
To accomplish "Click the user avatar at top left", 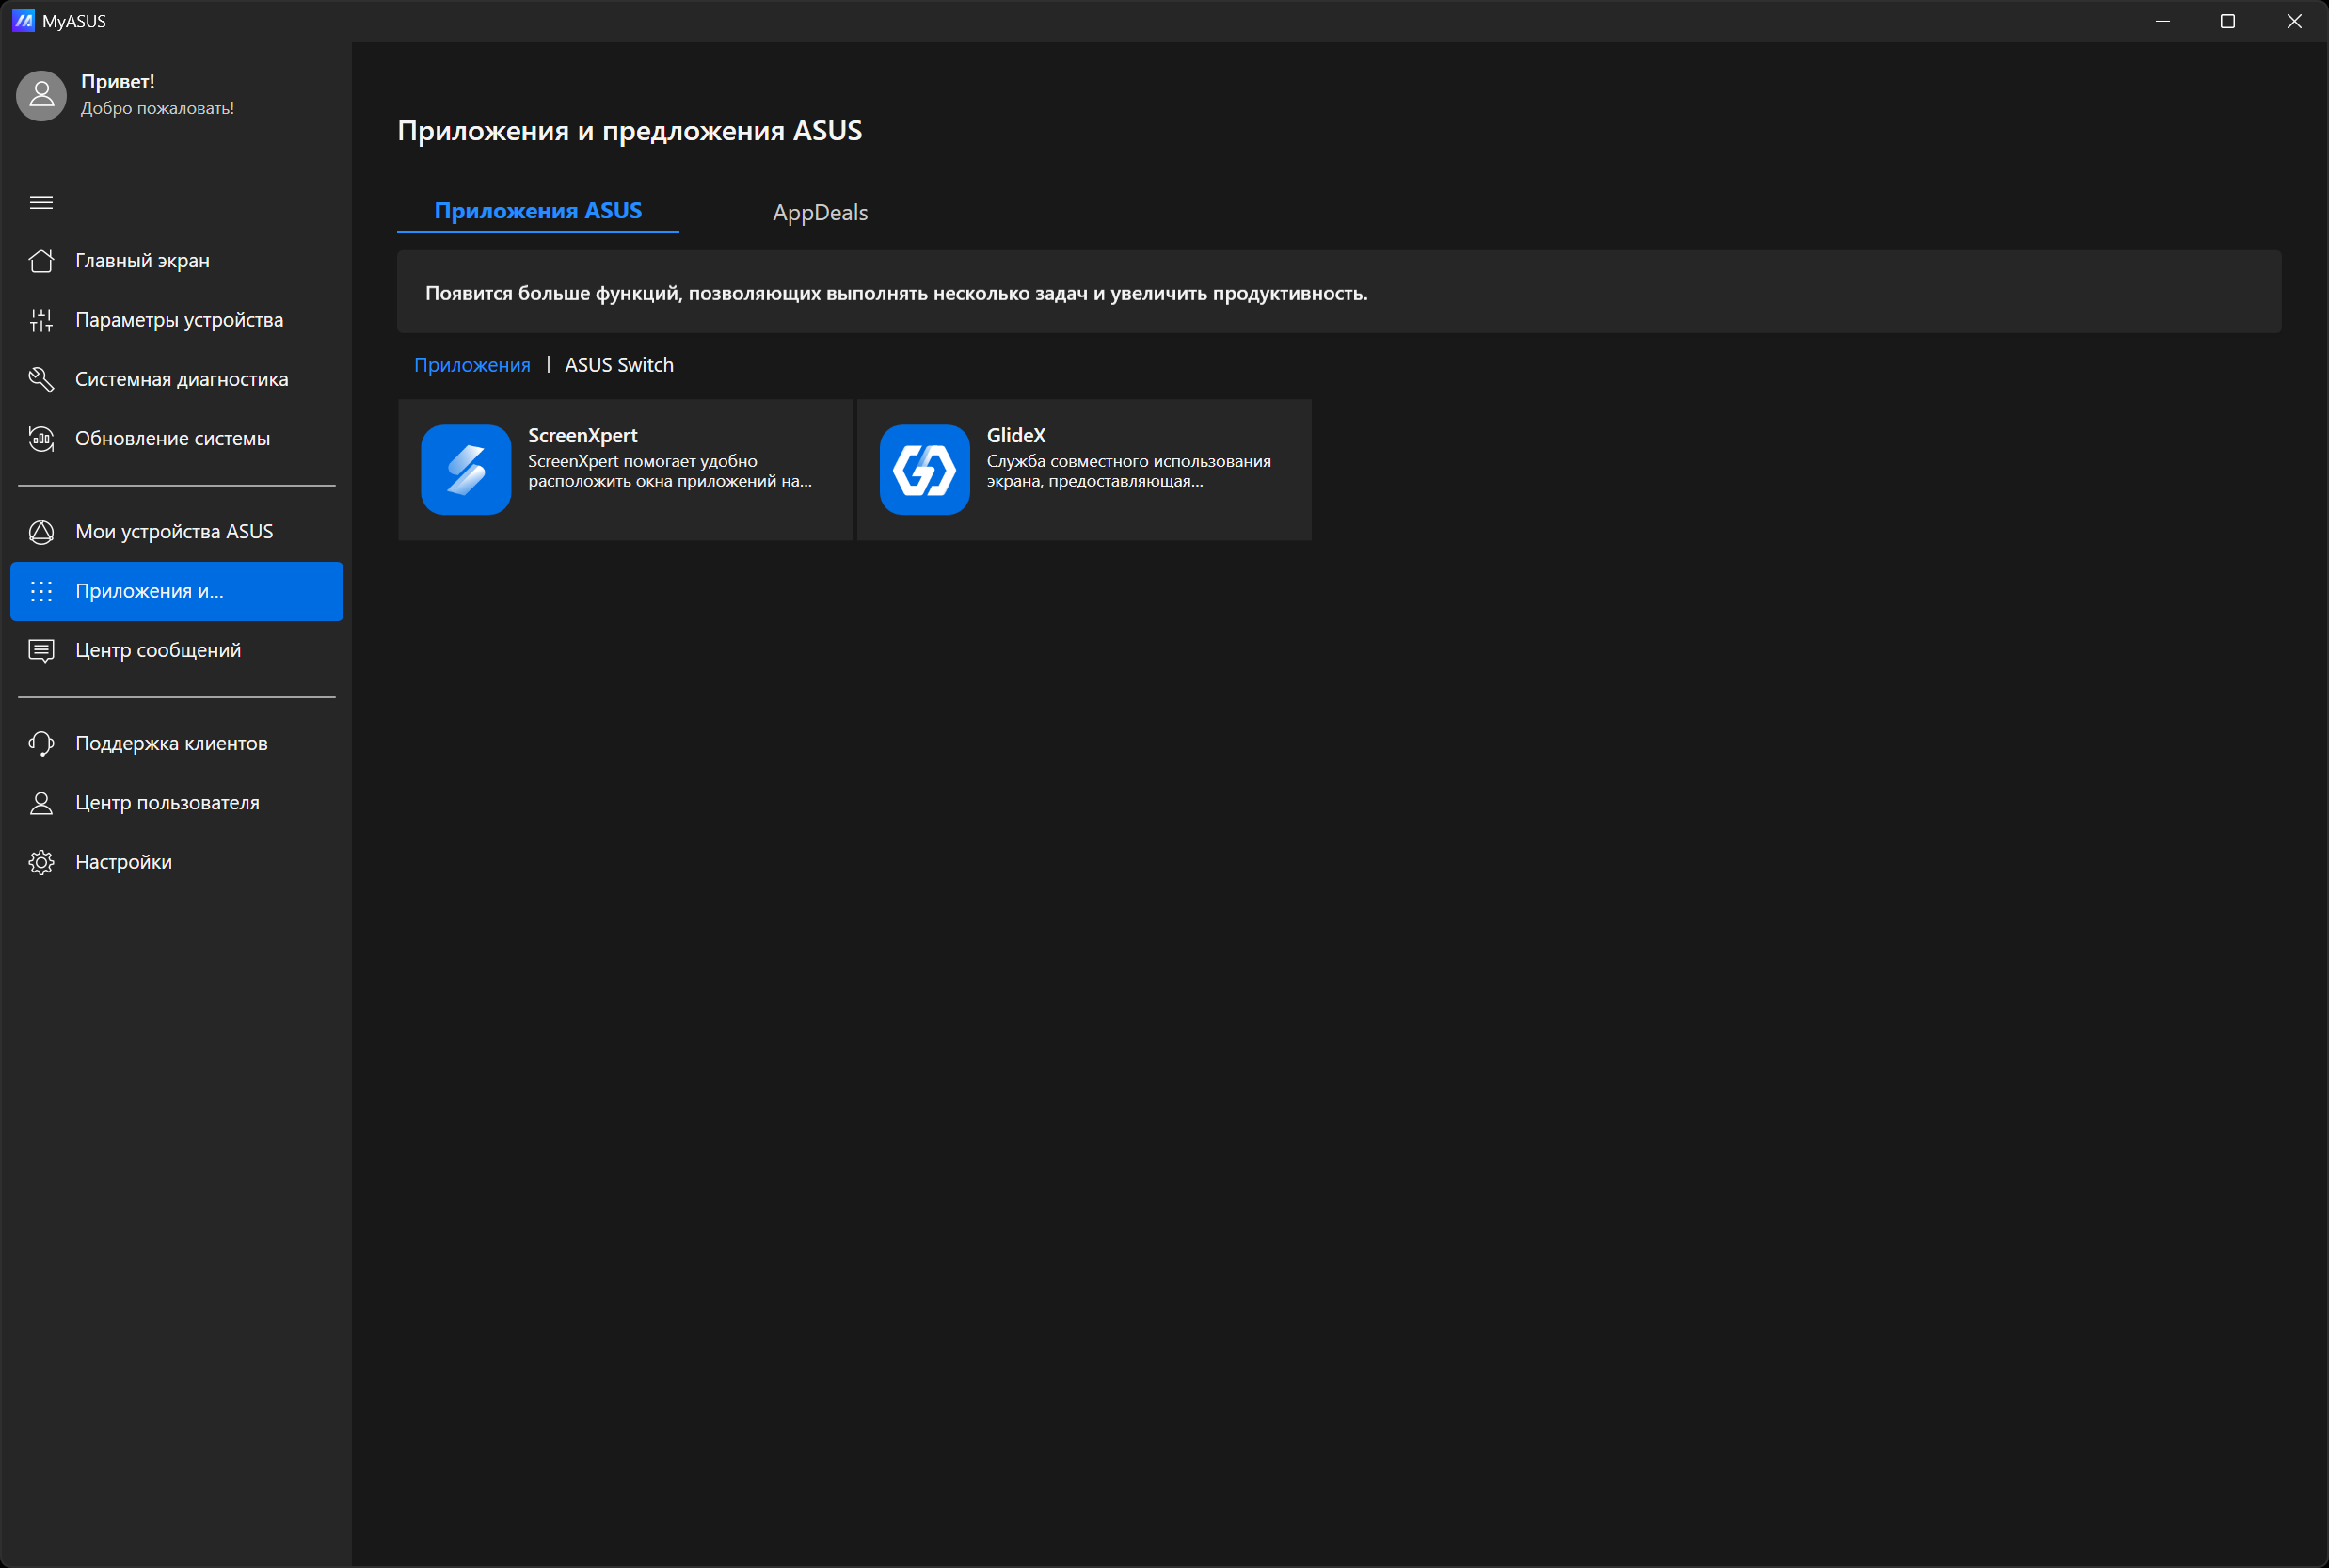I will (41, 95).
